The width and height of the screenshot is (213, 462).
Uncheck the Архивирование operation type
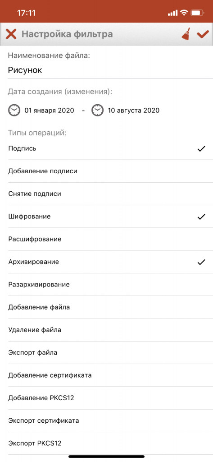tap(106, 262)
